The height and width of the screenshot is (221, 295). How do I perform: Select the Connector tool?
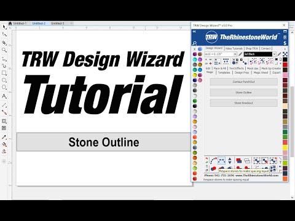click(4, 112)
